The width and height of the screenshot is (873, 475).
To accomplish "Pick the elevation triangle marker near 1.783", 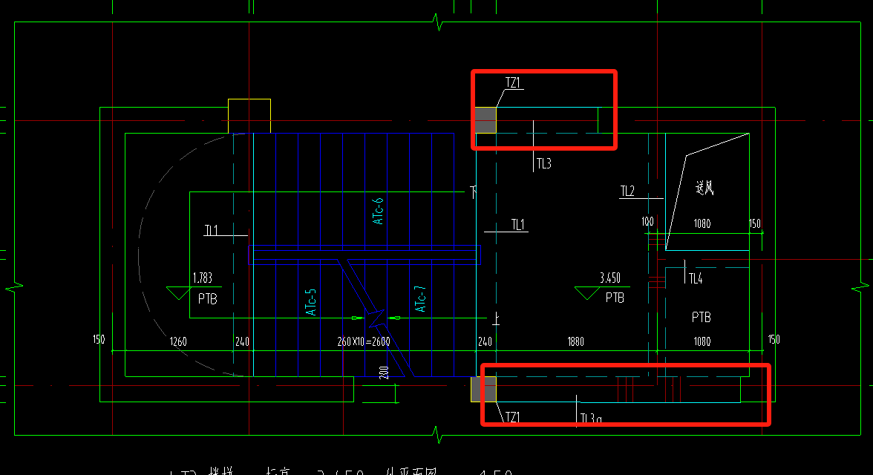I will 178,293.
